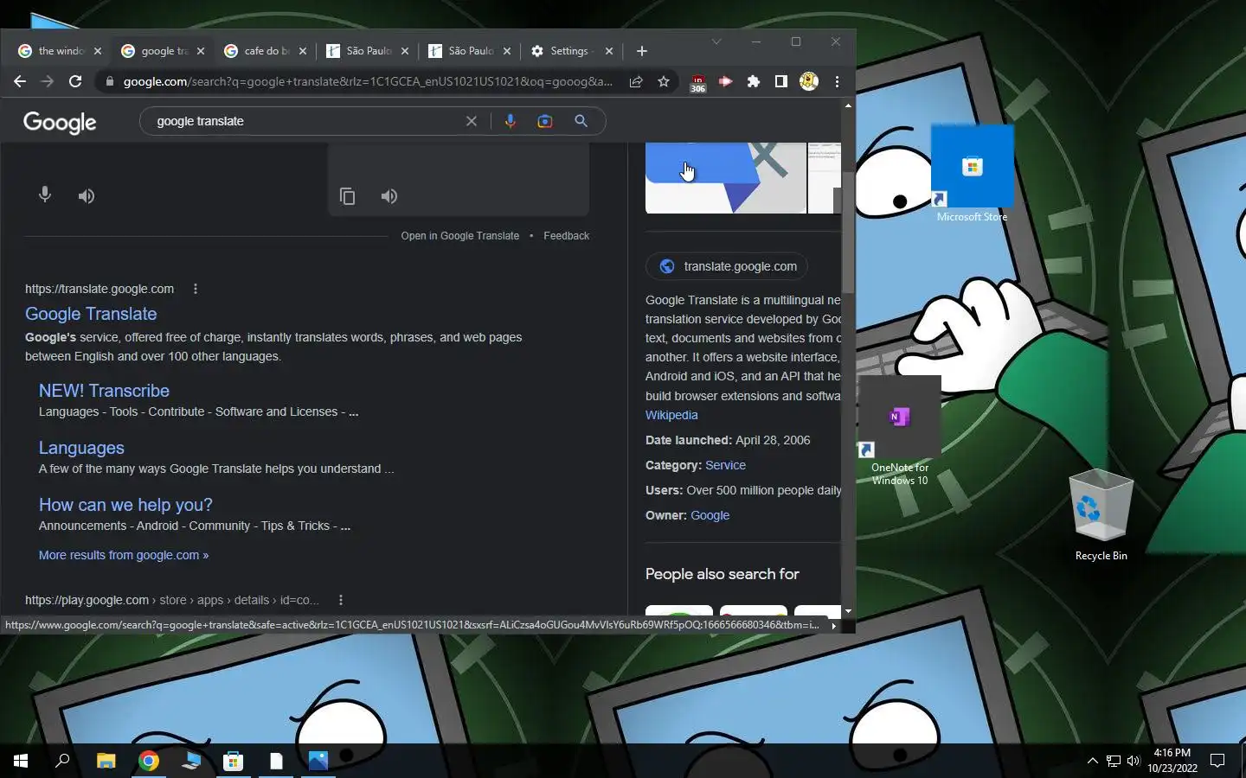
Task: Click the Google owner link
Action: click(710, 515)
